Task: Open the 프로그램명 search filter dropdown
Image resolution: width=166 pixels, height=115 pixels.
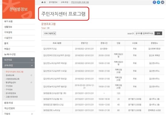Action: click(x=50, y=33)
